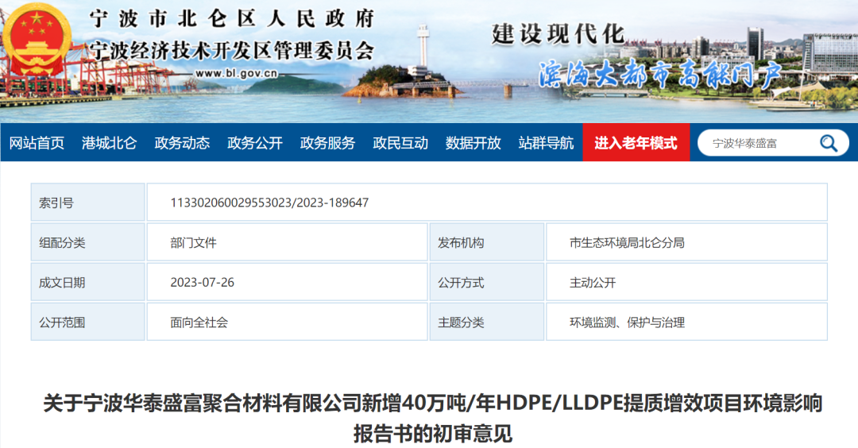Click the 建设现代化 banner slogan

pos(558,34)
